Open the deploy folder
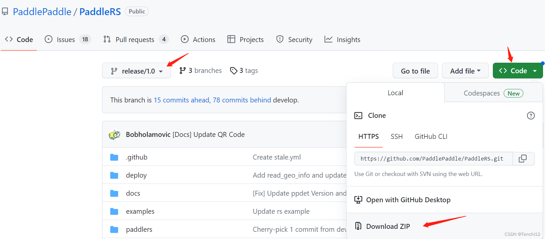Viewport: 545px width, 239px height. [x=136, y=175]
